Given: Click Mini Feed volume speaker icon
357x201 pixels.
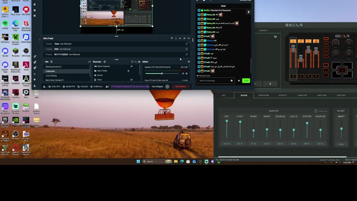Looking at the screenshot, I should click(189, 38).
